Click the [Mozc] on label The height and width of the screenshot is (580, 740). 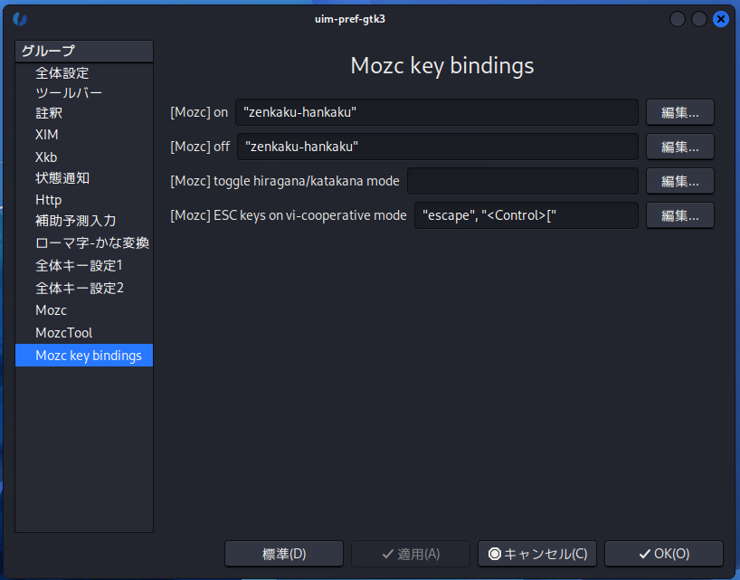coord(199,112)
